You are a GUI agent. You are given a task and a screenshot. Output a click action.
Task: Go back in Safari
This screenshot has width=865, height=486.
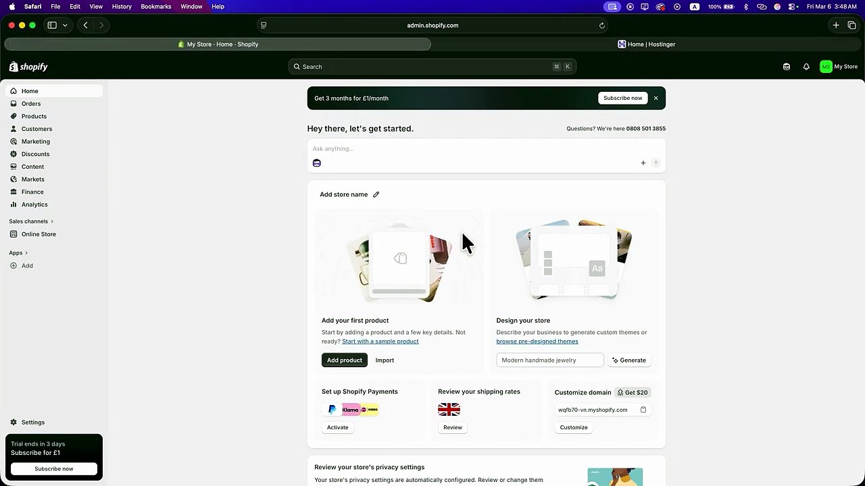(x=86, y=26)
